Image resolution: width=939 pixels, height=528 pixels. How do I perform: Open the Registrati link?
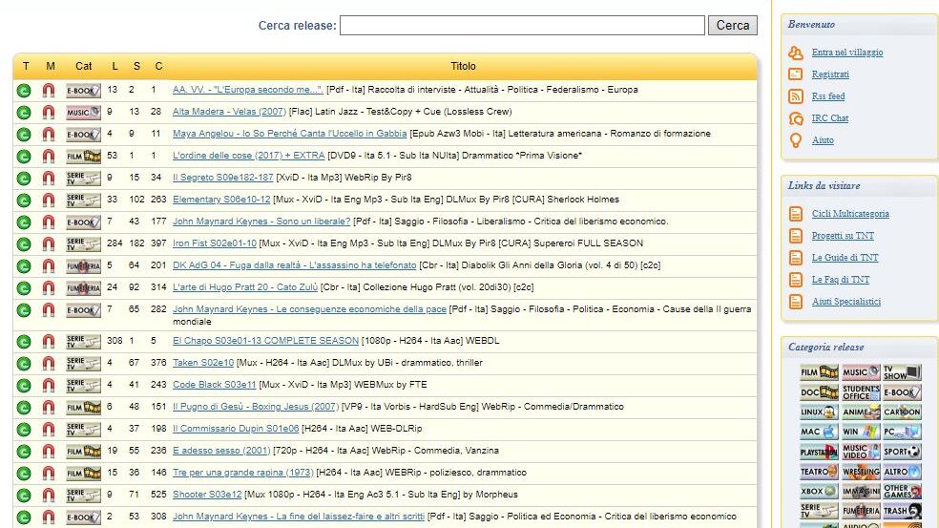click(x=830, y=74)
